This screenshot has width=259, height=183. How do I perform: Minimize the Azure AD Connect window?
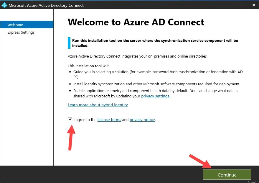coord(245,5)
